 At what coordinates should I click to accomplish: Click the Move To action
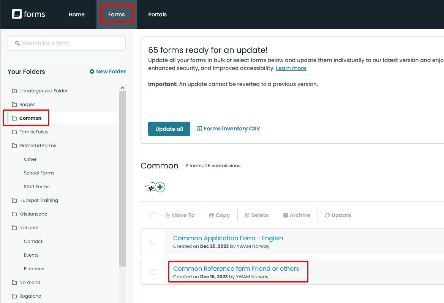(x=180, y=216)
